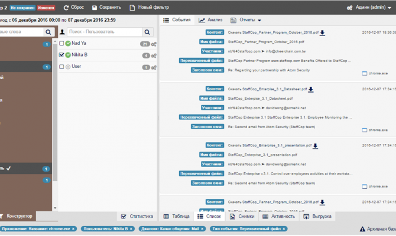The width and height of the screenshot is (396, 236).
Task: Focus the Поиск - Пользователь input field
Action: coord(105,32)
